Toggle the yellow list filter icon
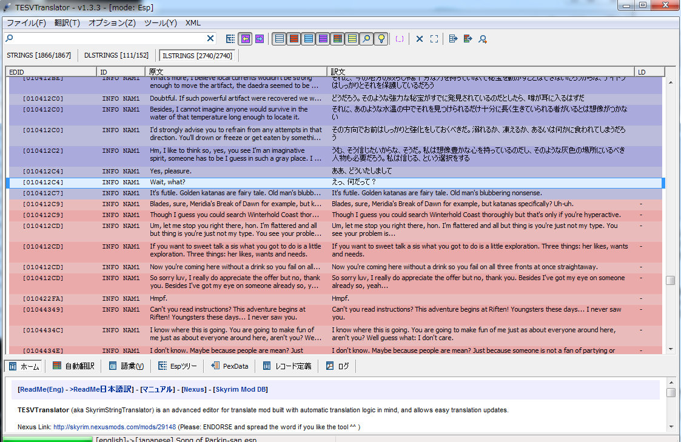Image resolution: width=681 pixels, height=442 pixels. tap(352, 39)
